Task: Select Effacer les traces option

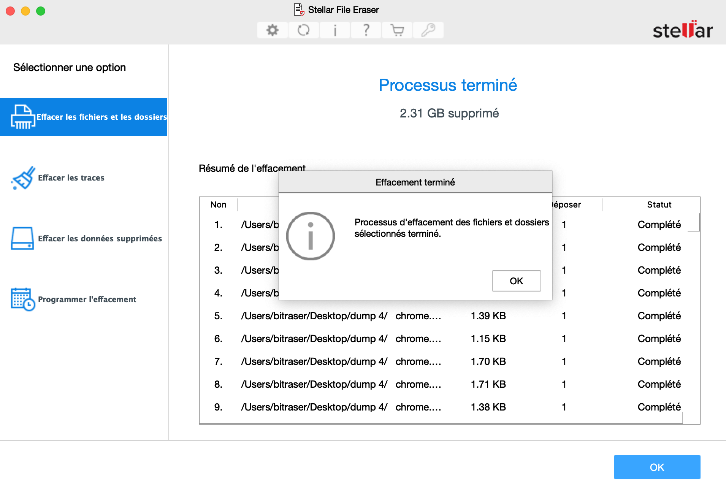Action: (x=71, y=178)
